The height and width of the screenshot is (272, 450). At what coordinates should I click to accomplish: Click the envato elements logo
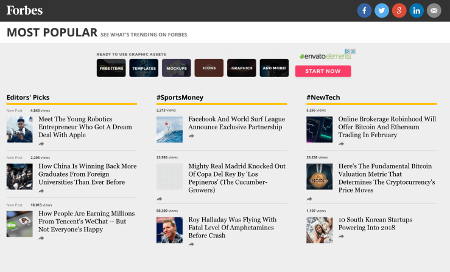click(325, 56)
